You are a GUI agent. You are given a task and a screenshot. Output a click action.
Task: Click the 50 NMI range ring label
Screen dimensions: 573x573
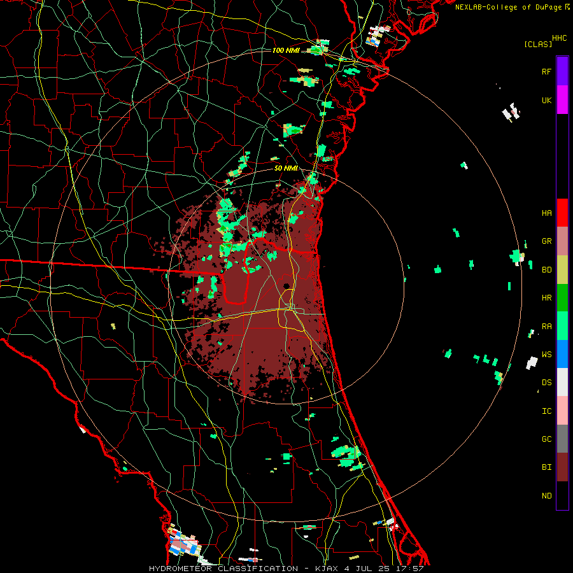click(286, 168)
